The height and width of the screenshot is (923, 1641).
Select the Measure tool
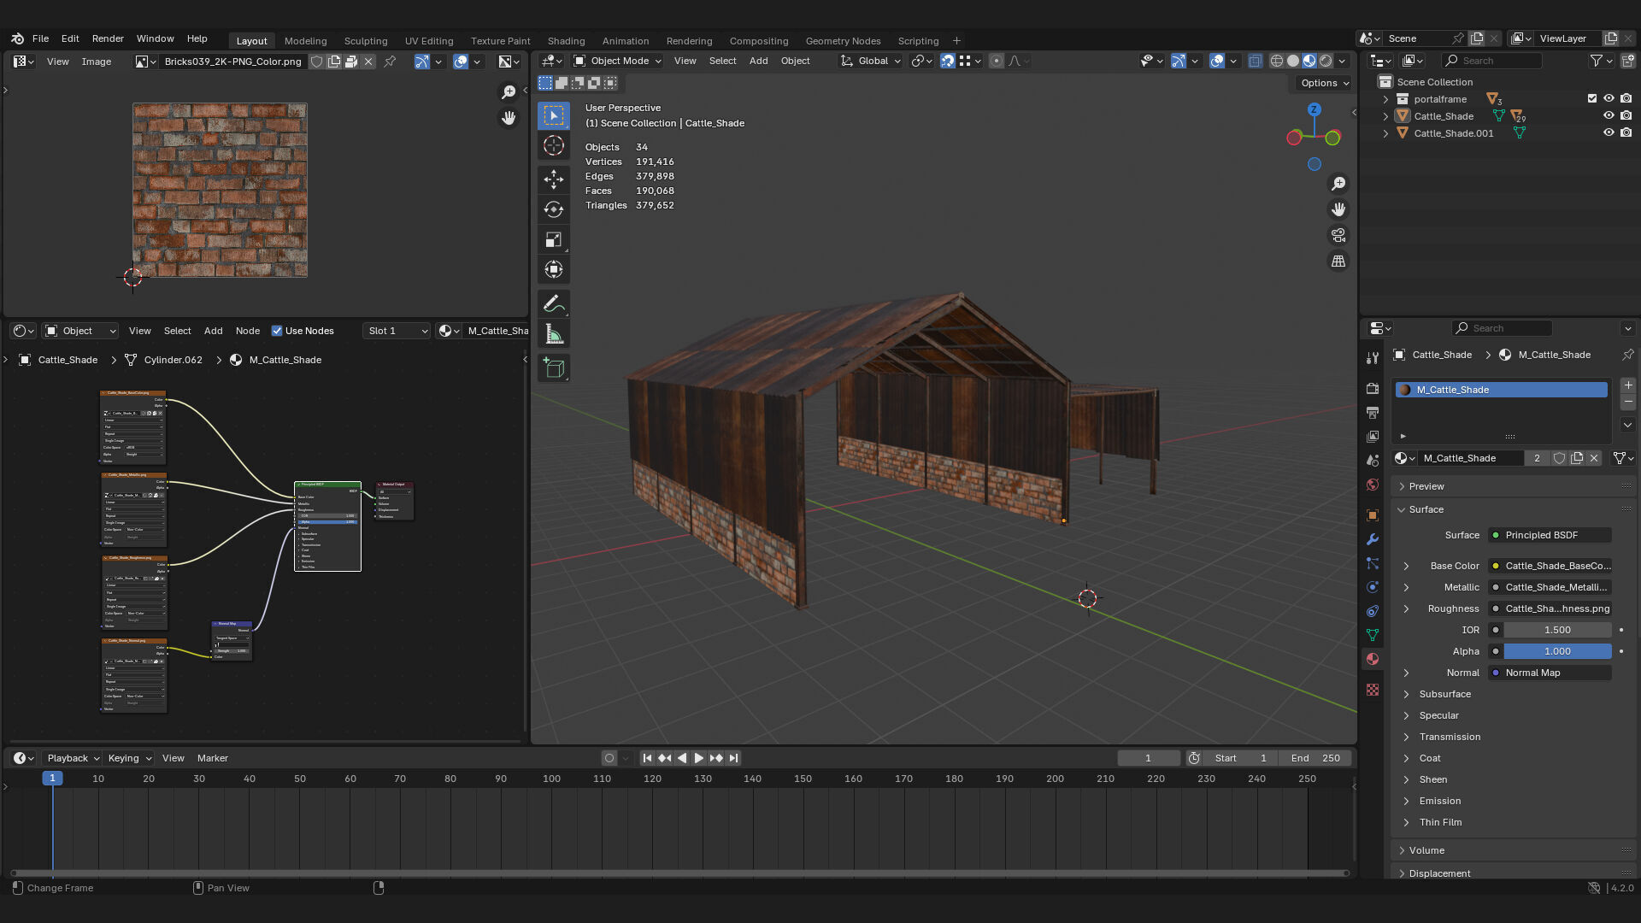(554, 334)
